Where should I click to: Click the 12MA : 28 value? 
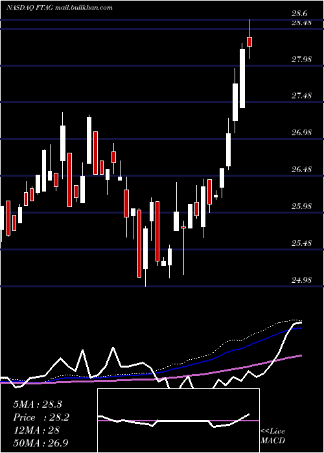[36, 430]
